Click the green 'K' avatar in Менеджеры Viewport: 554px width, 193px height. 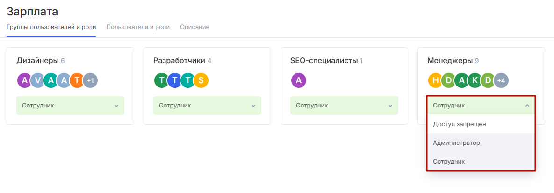[x=475, y=80]
